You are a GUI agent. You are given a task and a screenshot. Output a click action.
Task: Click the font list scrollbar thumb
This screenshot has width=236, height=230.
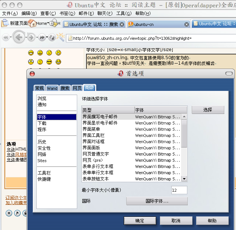pos(184,134)
